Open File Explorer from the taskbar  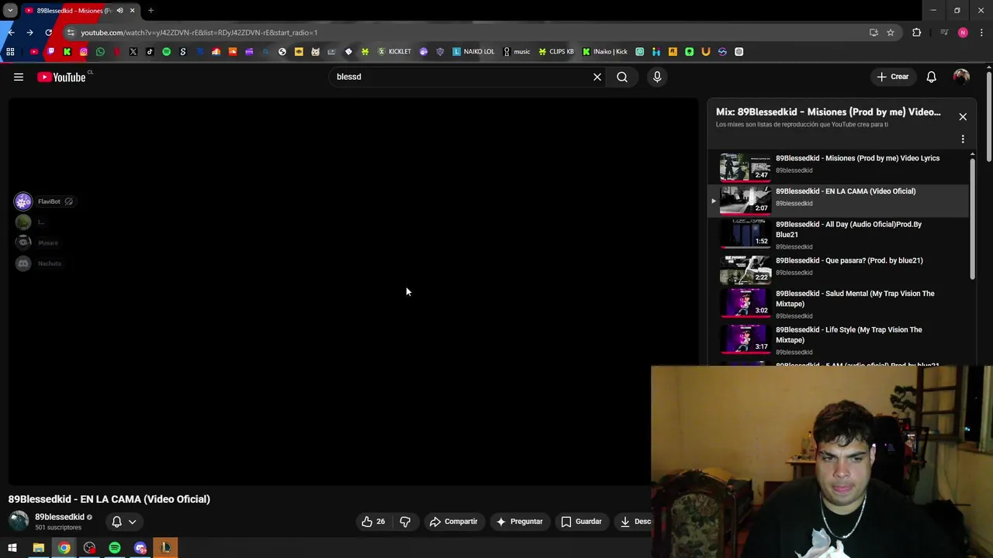coord(38,548)
